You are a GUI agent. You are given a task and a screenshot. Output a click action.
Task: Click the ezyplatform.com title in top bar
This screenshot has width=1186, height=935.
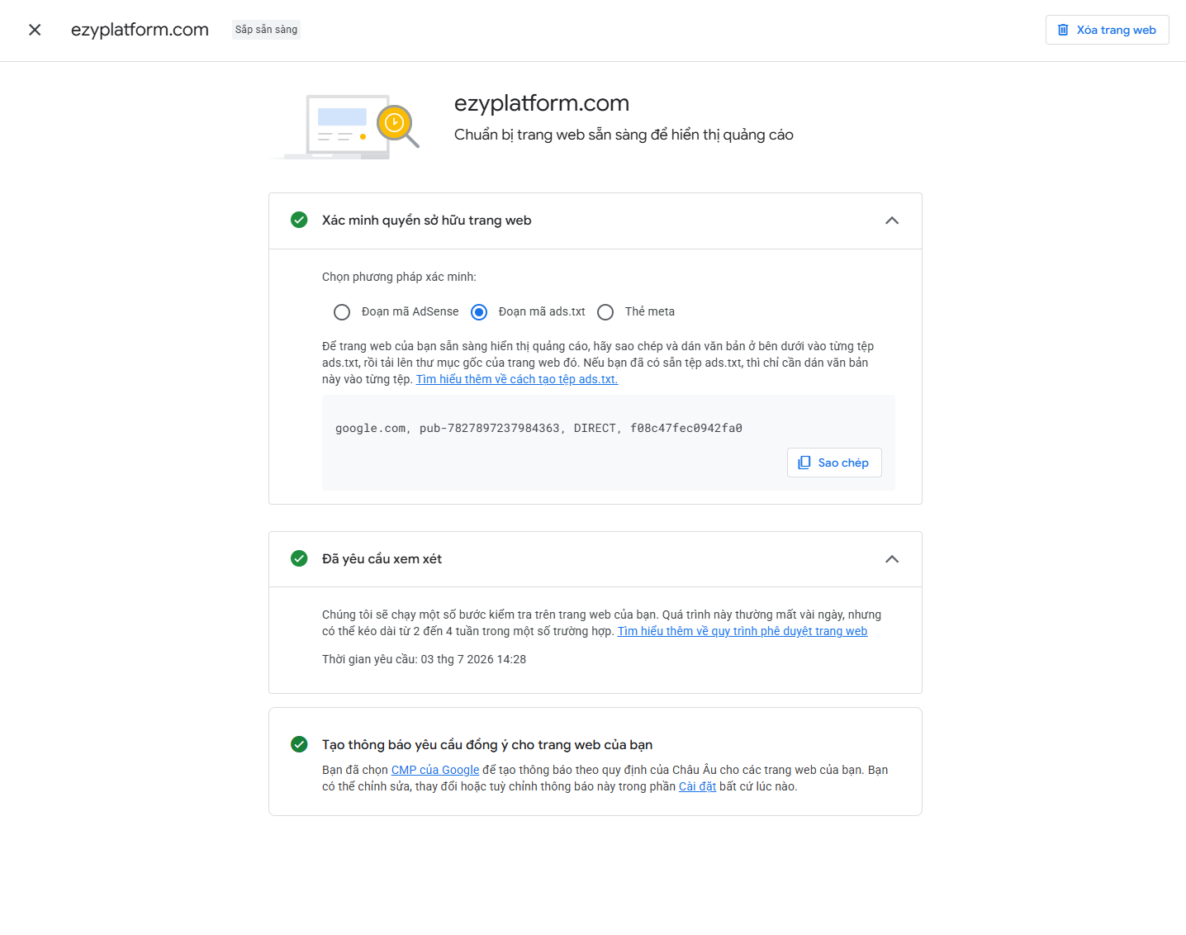(140, 30)
